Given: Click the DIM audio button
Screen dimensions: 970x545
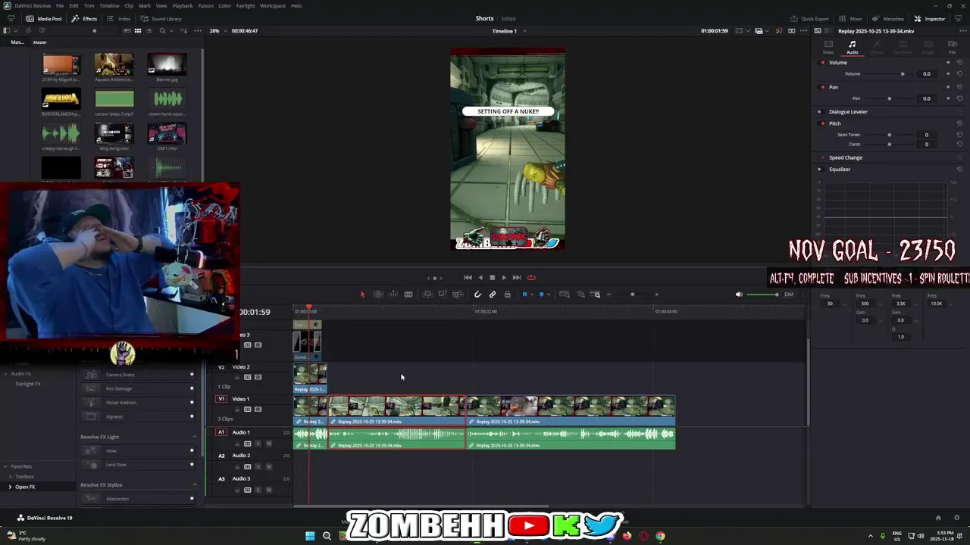Looking at the screenshot, I should (x=789, y=294).
